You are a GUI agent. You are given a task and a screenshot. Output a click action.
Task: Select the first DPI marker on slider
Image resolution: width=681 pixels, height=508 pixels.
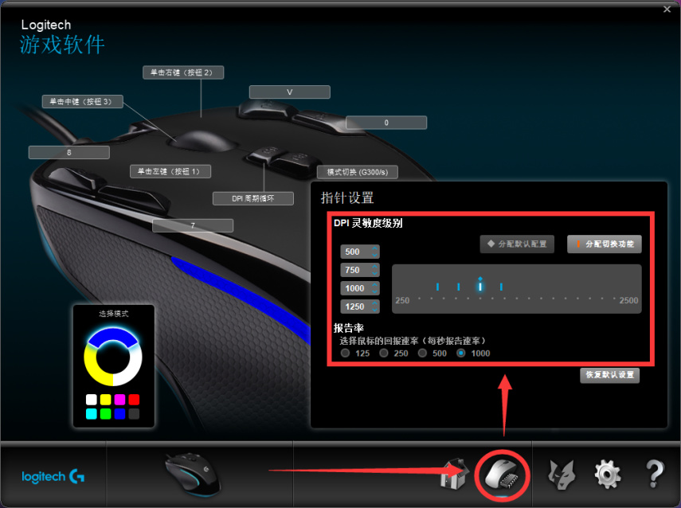point(438,287)
